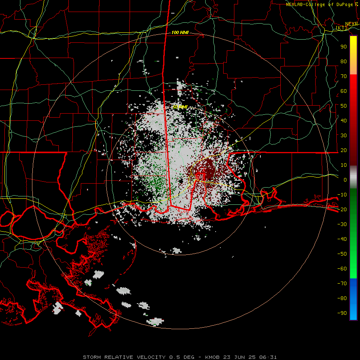Click the -30 value on the scale
The height and width of the screenshot is (360, 360).
pyautogui.click(x=342, y=224)
